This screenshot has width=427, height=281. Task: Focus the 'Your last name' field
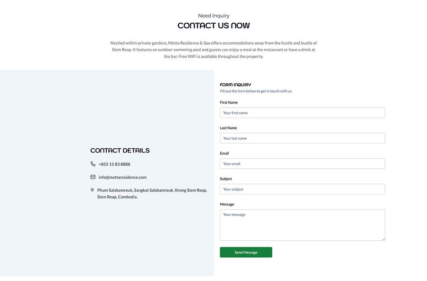pyautogui.click(x=302, y=138)
